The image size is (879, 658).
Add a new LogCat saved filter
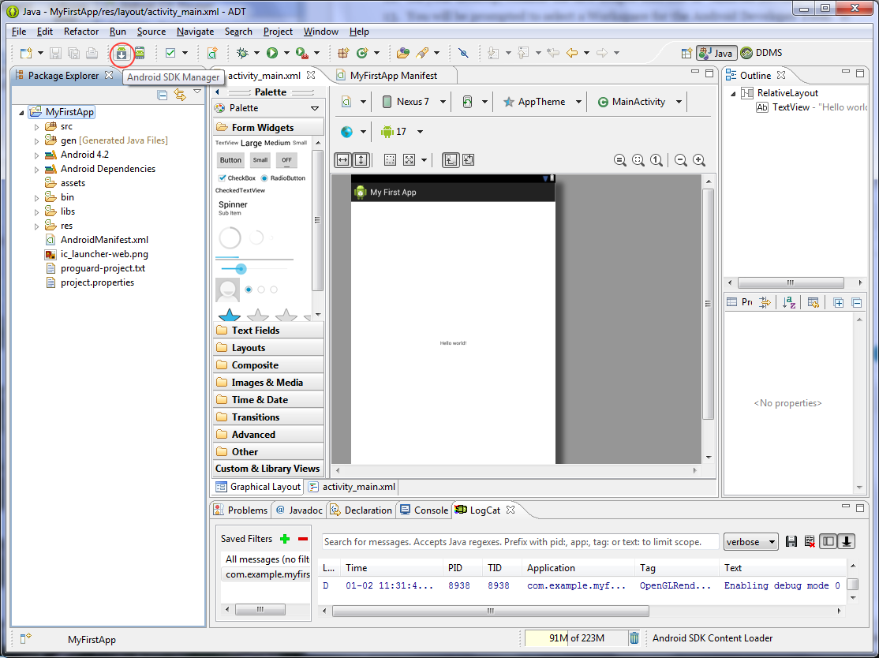pos(285,539)
